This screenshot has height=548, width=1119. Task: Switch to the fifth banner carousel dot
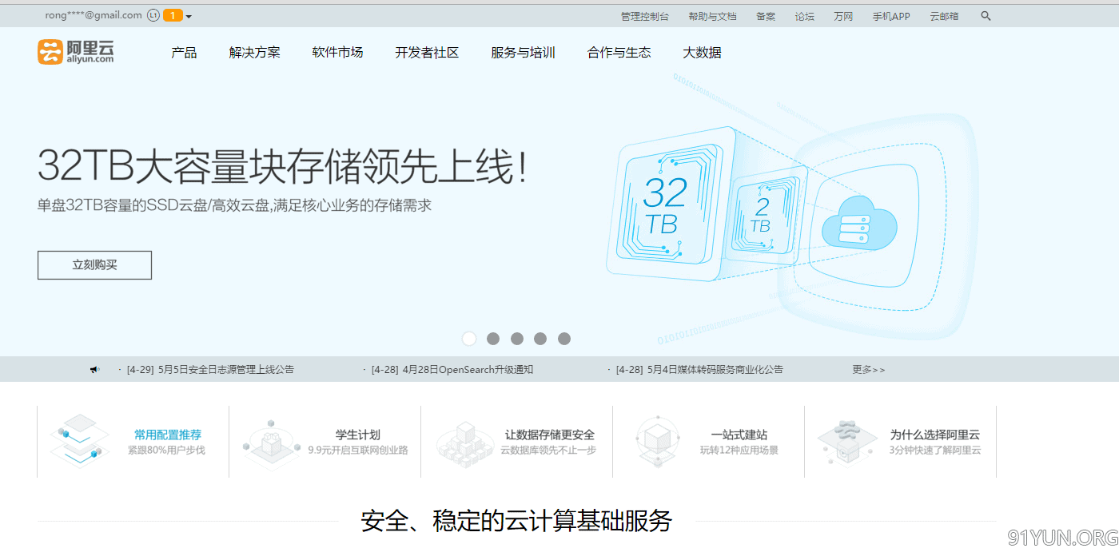564,339
